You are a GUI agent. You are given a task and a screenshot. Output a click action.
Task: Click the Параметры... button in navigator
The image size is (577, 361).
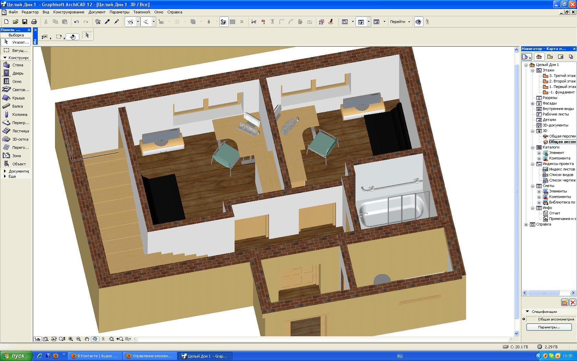click(x=549, y=327)
